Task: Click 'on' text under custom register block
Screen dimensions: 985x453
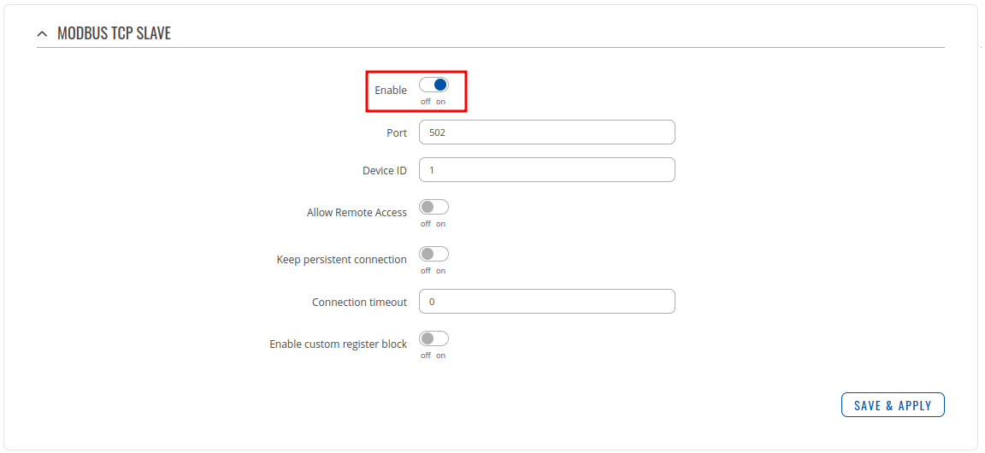Action: [x=441, y=356]
